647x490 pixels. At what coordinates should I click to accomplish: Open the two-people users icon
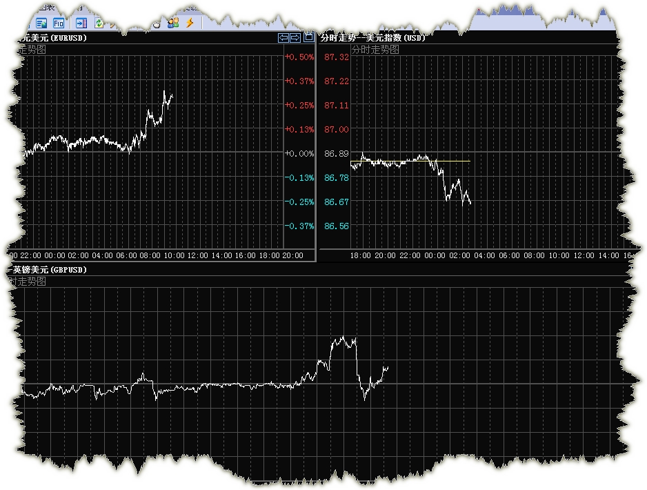tap(173, 23)
